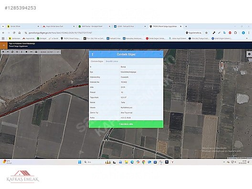This screenshot has height=189, width=252.
Task: Click the Nitelik value Tarla
Action: pos(123,102)
